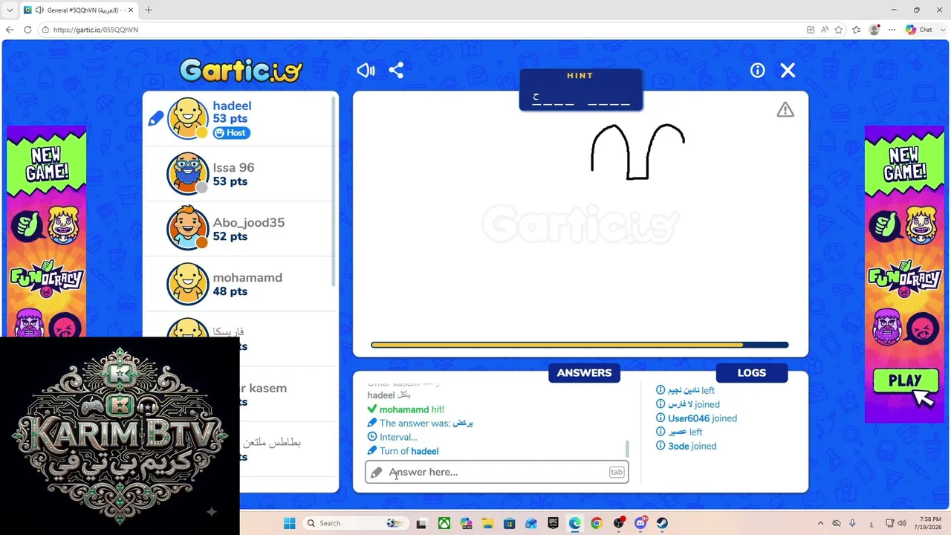Open the favorites list icon

857,30
